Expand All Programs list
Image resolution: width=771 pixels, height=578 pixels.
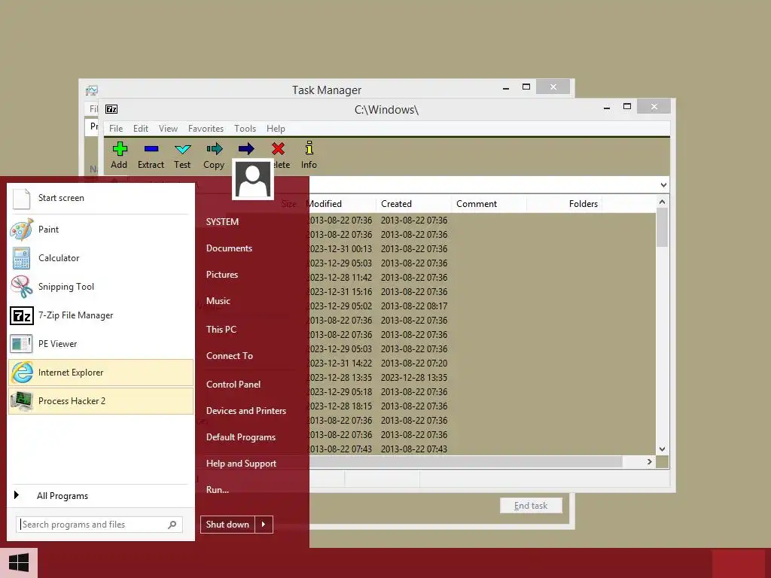[101, 495]
